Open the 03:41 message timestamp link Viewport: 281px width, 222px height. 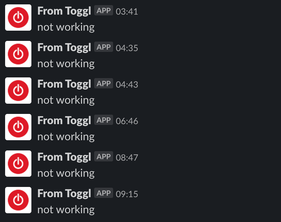tap(127, 11)
